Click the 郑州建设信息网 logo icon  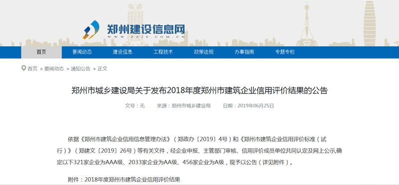tap(91, 30)
